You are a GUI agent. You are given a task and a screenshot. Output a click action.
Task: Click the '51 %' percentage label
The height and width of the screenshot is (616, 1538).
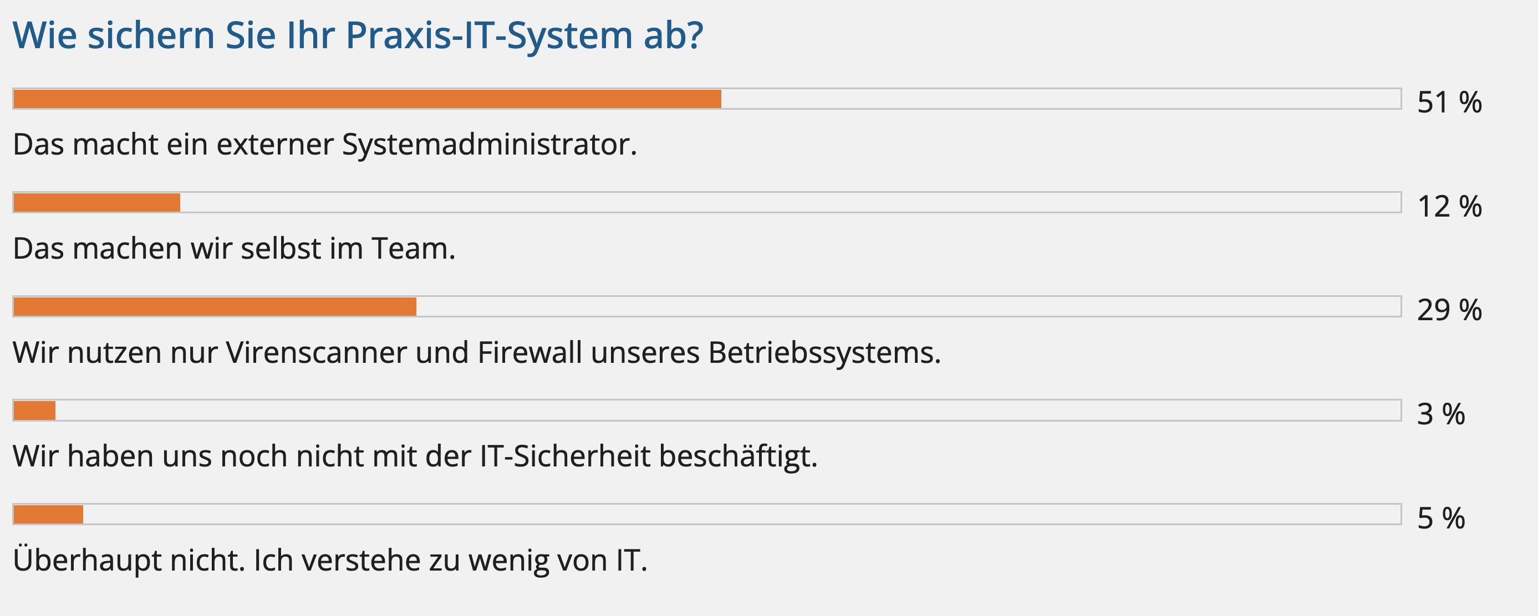click(x=1450, y=102)
